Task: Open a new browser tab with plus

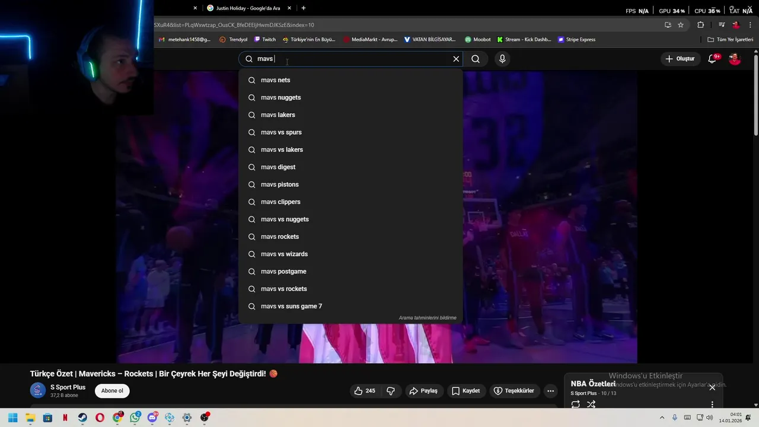Action: point(304,8)
